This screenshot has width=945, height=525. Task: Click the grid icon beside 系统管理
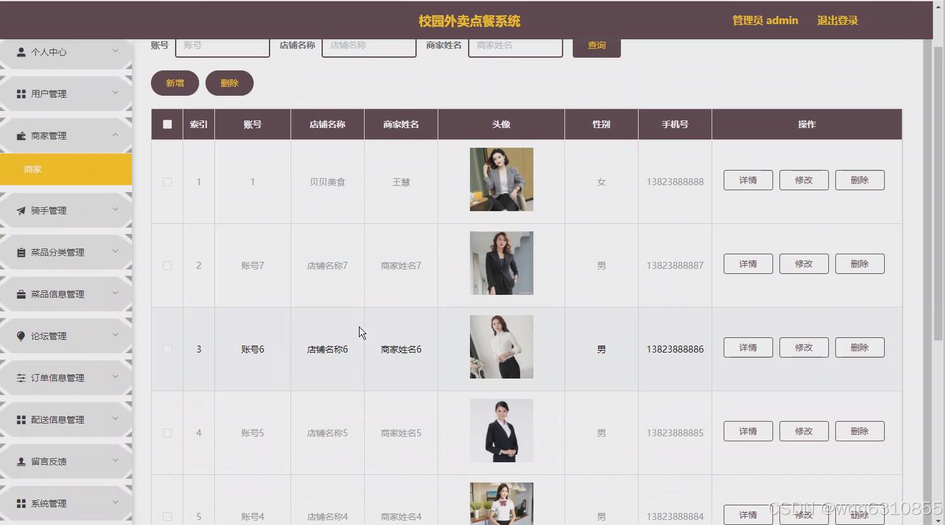(x=21, y=503)
